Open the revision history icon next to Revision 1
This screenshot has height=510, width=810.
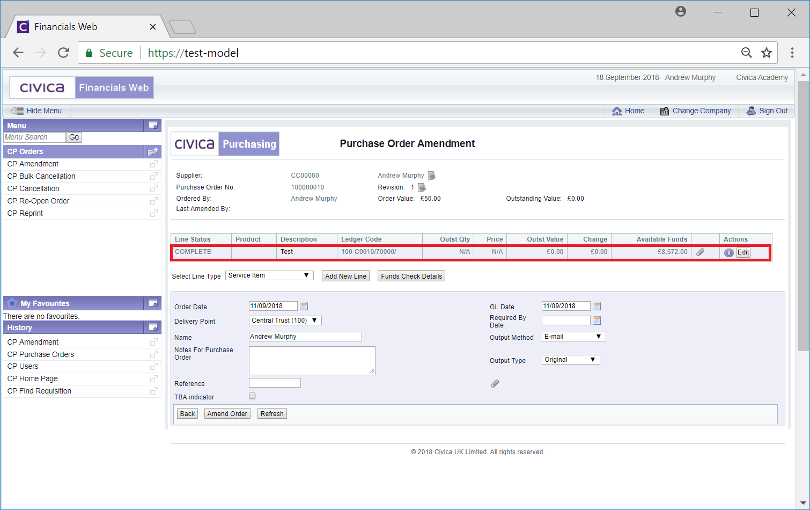pyautogui.click(x=422, y=187)
